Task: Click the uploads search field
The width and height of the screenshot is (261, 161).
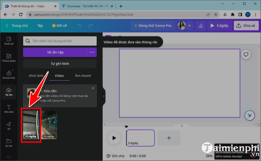Action: (60, 41)
